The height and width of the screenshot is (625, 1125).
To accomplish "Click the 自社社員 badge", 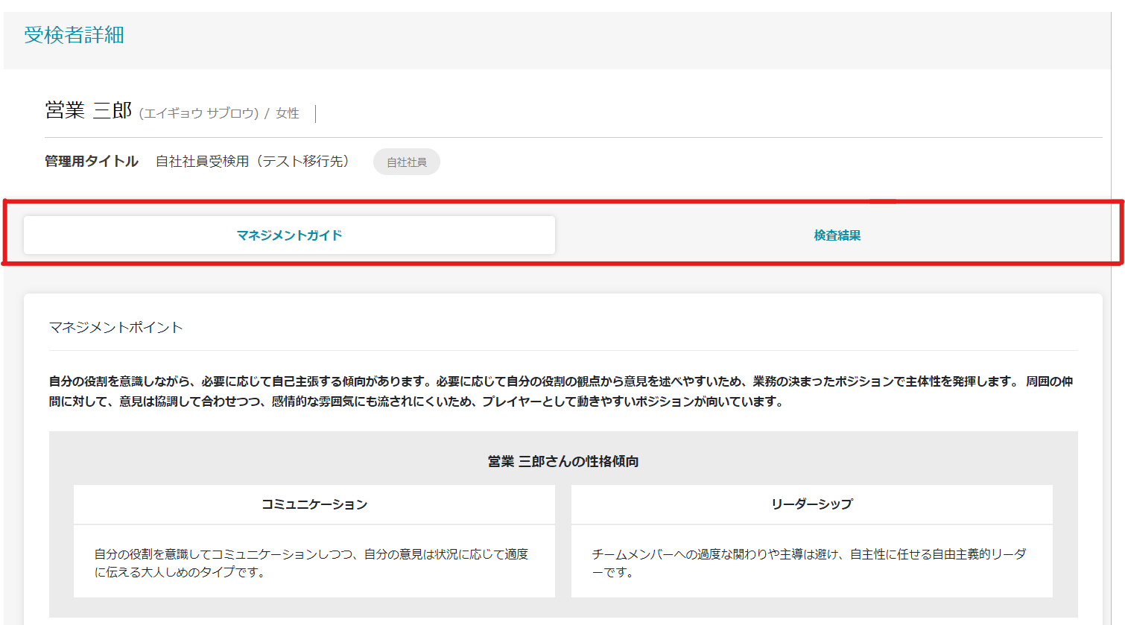I will point(406,161).
